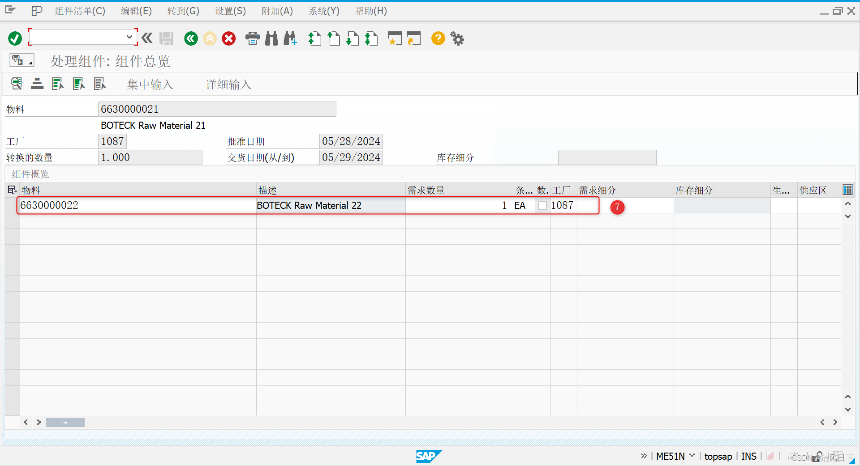The image size is (860, 466).
Task: Click the Find binoculars icon
Action: pyautogui.click(x=271, y=38)
